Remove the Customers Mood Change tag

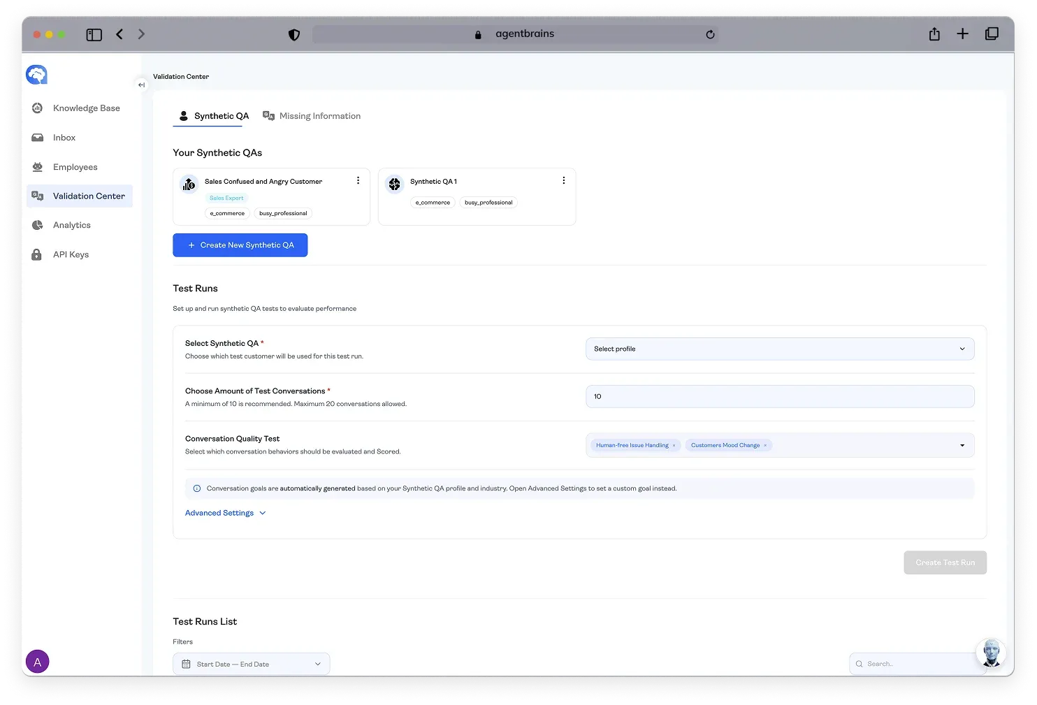coord(765,446)
